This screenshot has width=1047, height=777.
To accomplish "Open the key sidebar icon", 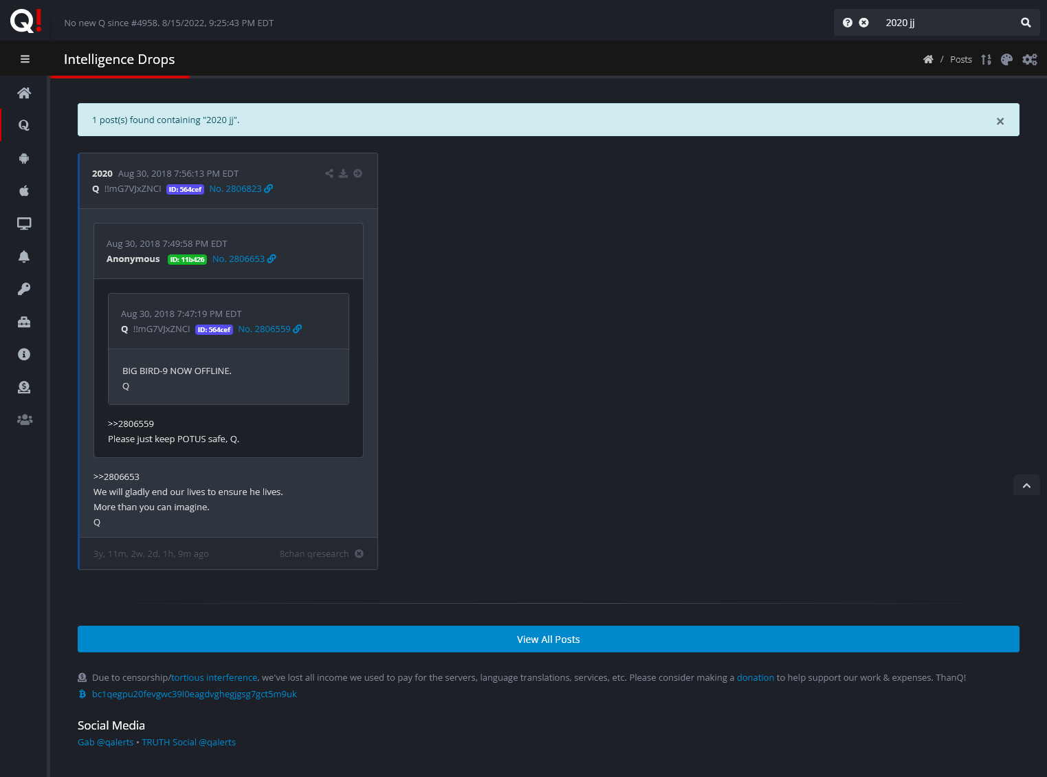I will tap(24, 289).
